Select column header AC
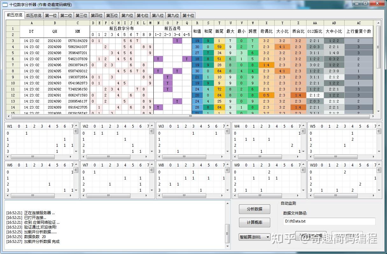Screen dimensions: 387x254 (359, 23)
